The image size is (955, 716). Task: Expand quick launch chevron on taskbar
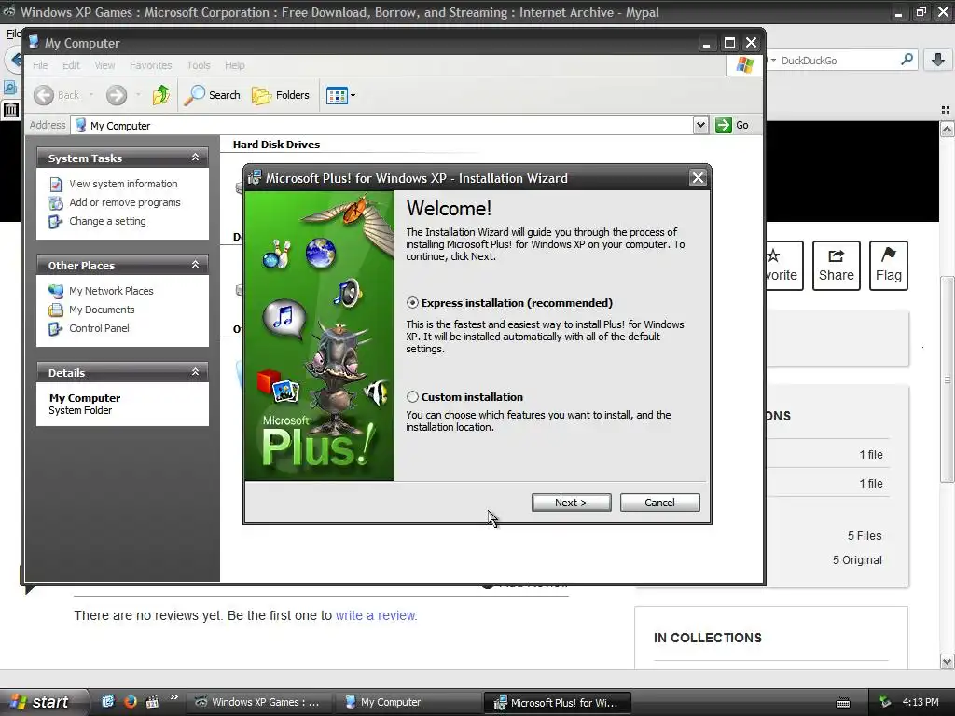[174, 697]
